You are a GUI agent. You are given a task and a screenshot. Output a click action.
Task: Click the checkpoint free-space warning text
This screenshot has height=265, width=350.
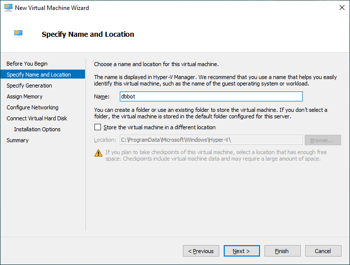[216, 156]
